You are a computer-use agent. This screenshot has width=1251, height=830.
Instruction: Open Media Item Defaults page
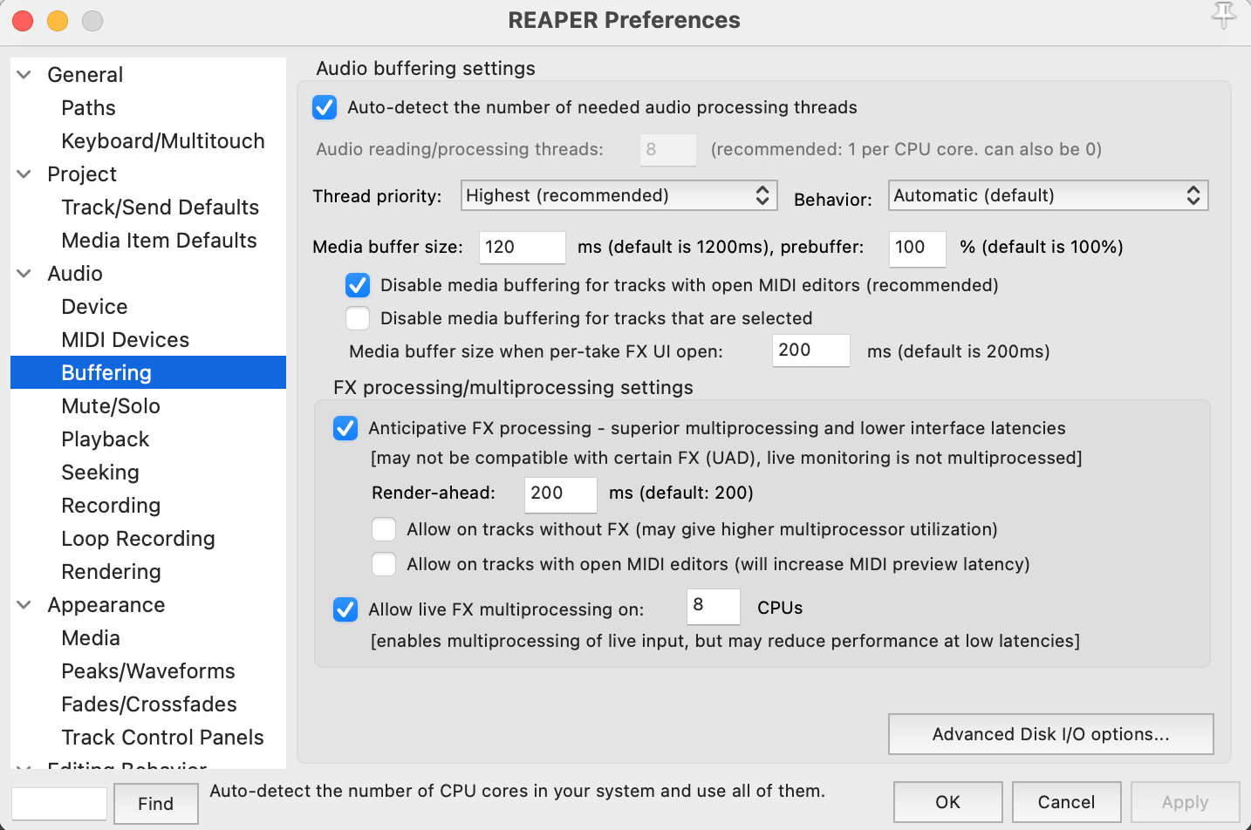pos(159,241)
